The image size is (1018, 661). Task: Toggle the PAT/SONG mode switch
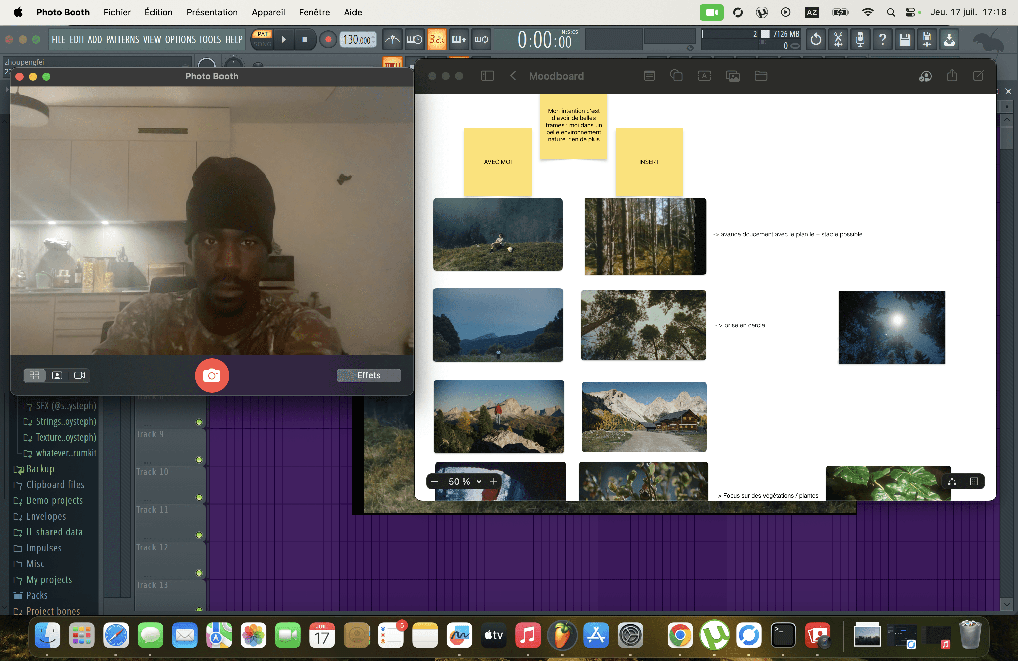[262, 39]
